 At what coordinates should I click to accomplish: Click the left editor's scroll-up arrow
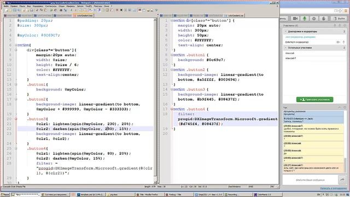click(155, 20)
